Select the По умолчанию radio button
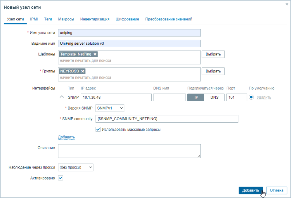 tap(251, 97)
